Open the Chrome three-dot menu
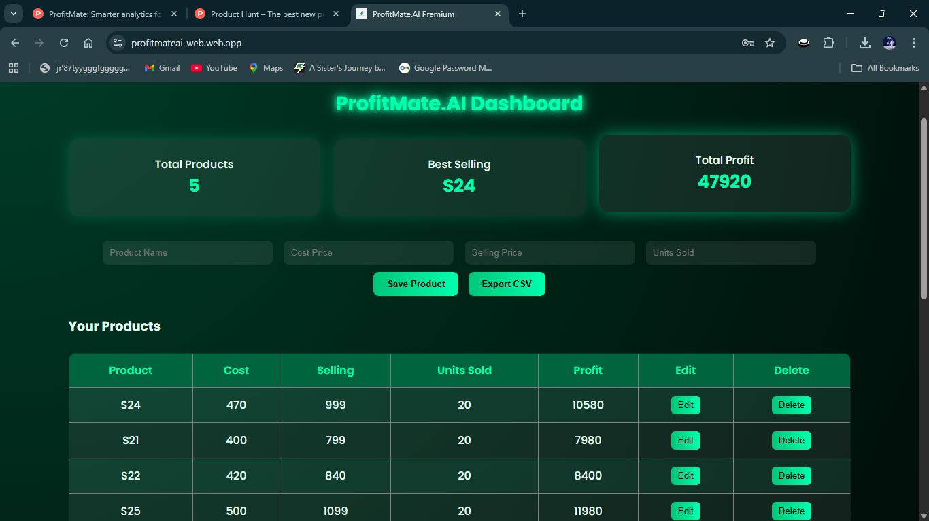 pyautogui.click(x=914, y=42)
